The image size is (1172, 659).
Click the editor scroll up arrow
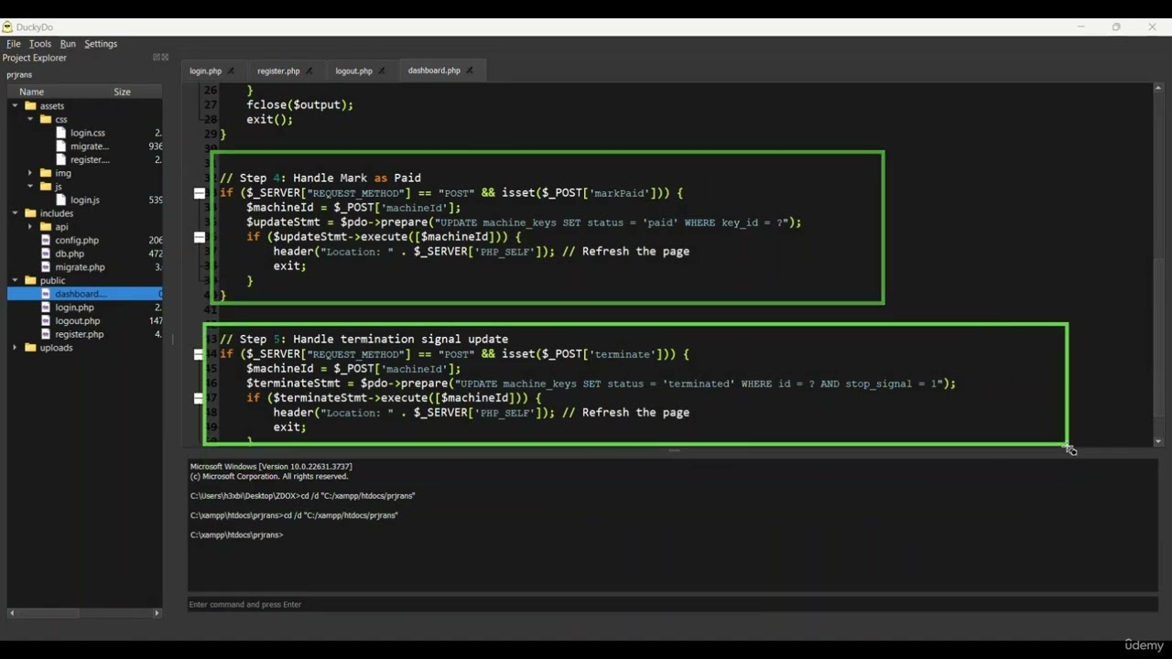(x=1158, y=89)
